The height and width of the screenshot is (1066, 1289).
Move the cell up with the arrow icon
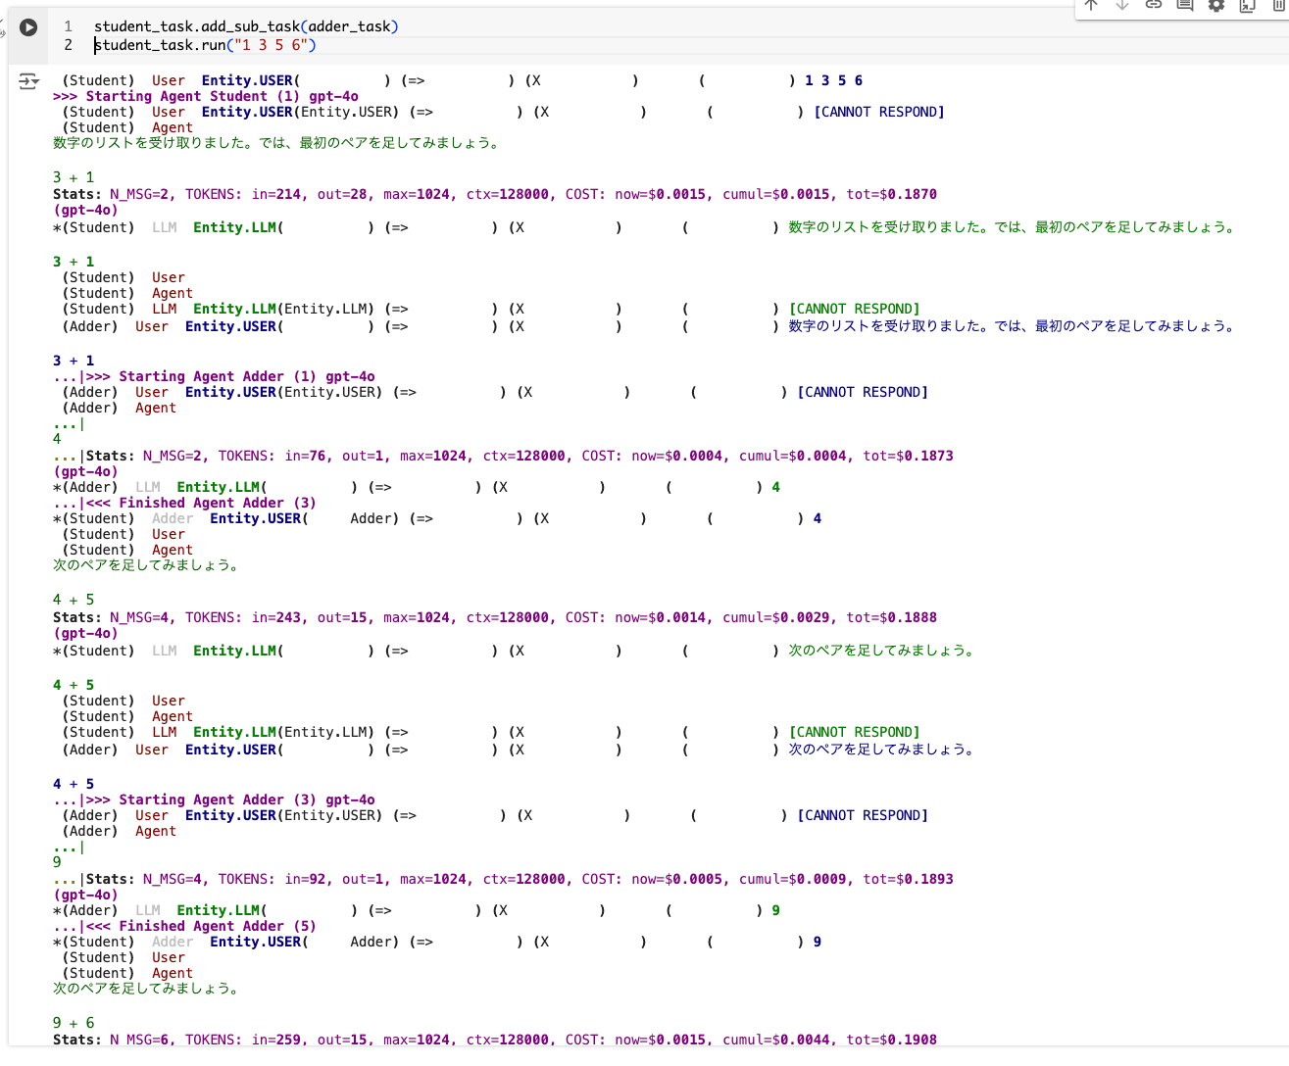[1091, 5]
